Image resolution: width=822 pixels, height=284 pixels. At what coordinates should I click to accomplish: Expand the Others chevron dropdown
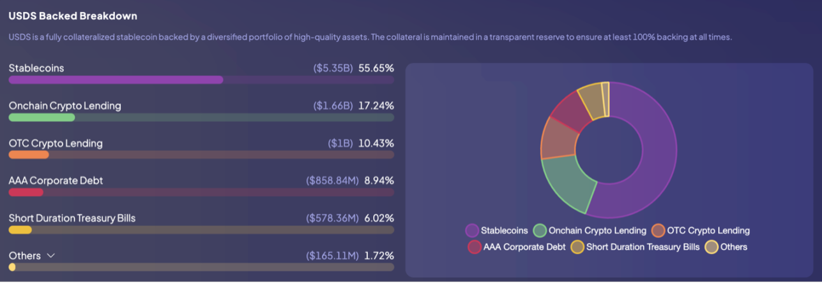coord(51,256)
